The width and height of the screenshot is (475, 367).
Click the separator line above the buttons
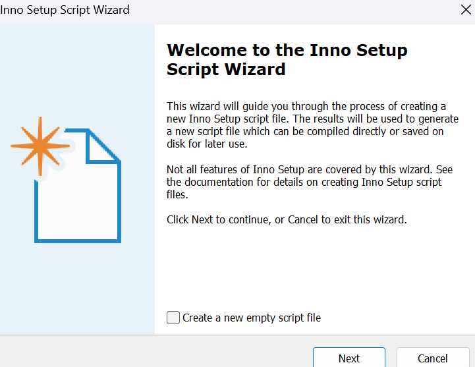click(237, 335)
